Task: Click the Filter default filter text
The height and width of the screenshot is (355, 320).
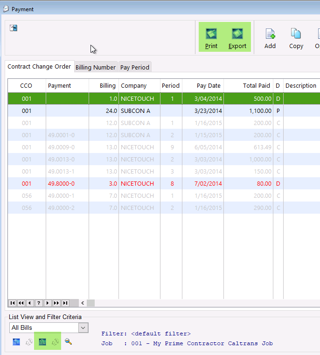Action: pyautogui.click(x=146, y=334)
